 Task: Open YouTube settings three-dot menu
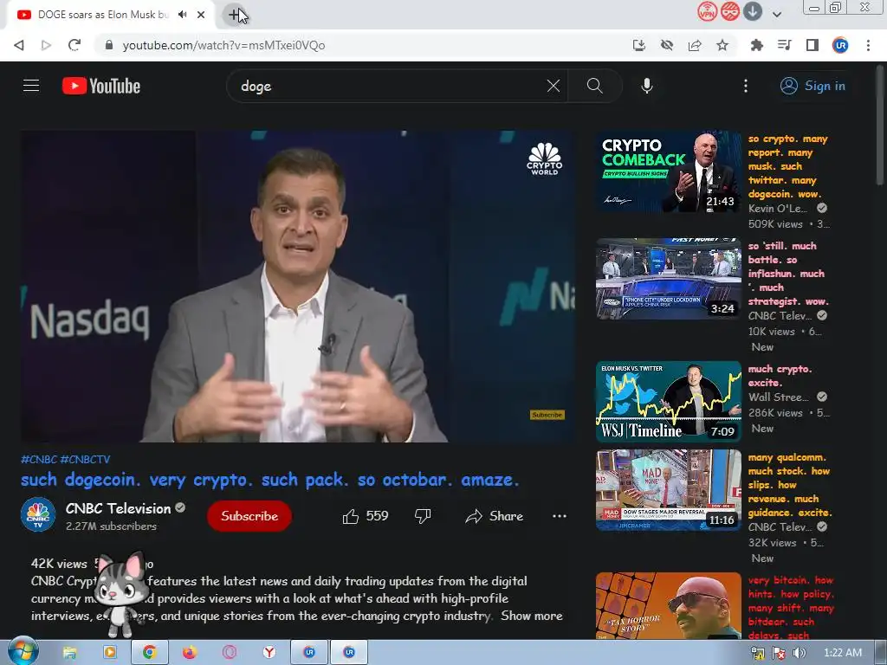point(746,86)
